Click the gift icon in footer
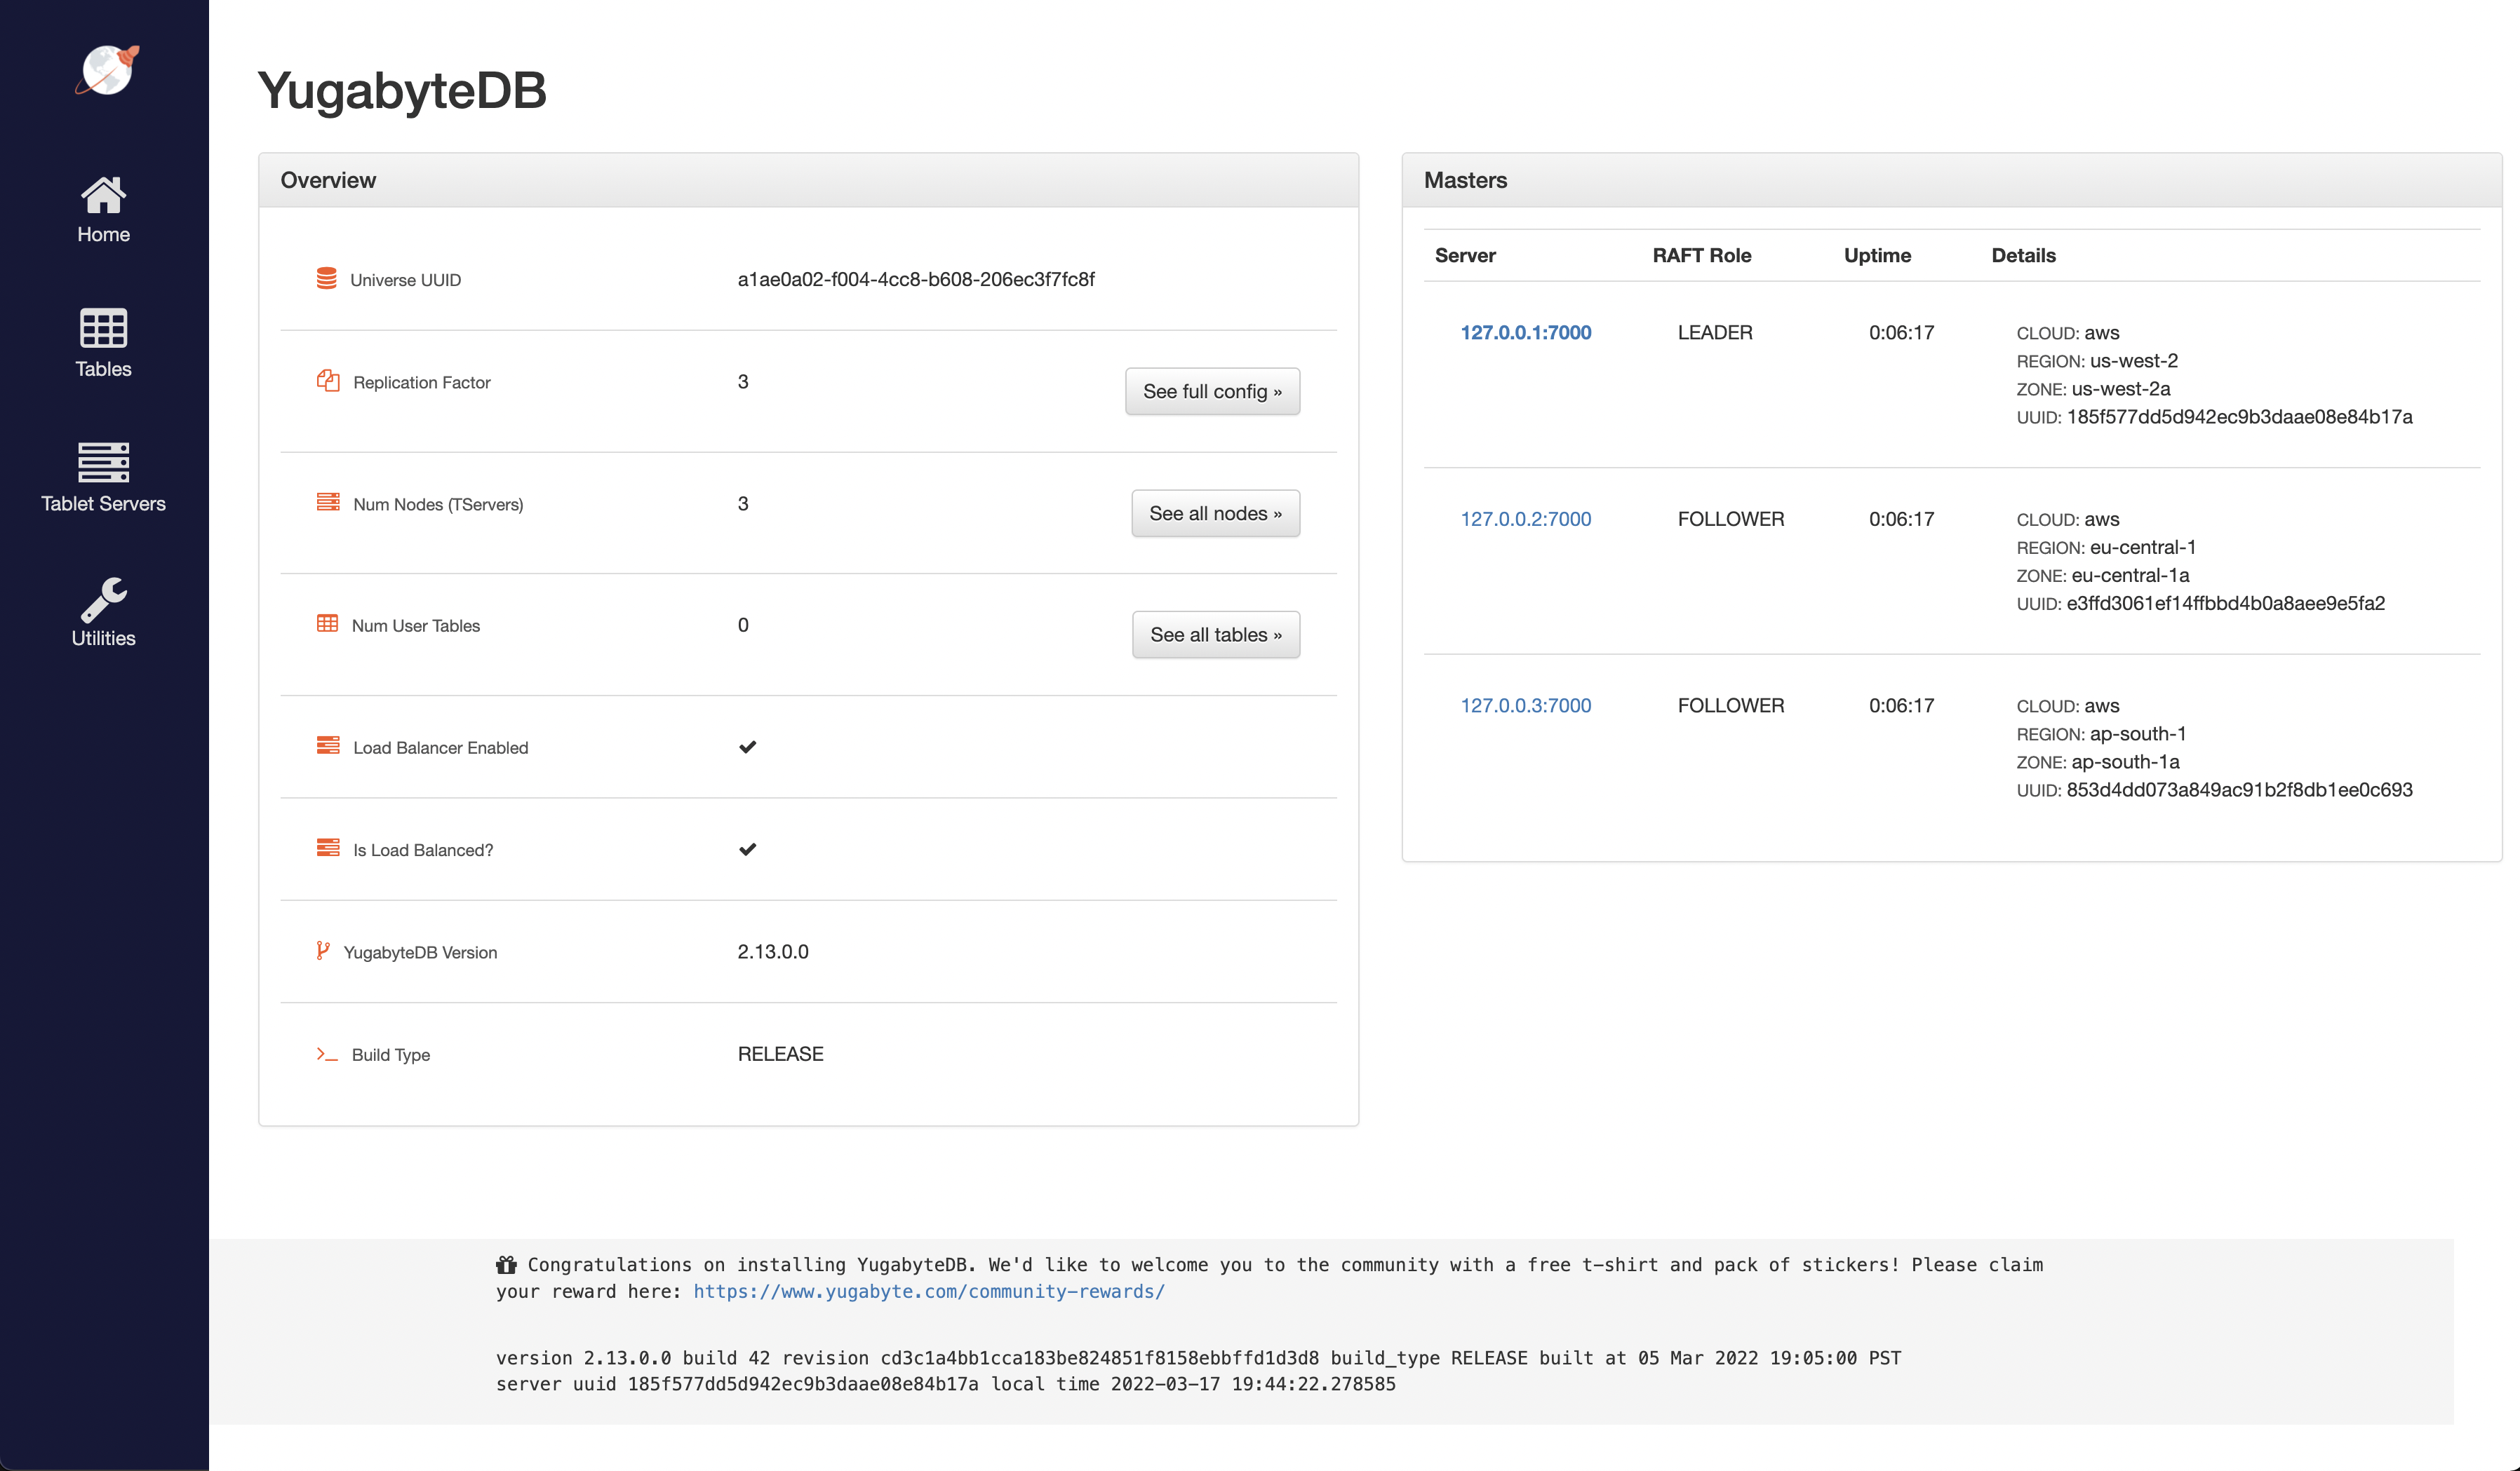The width and height of the screenshot is (2520, 1471). (506, 1264)
